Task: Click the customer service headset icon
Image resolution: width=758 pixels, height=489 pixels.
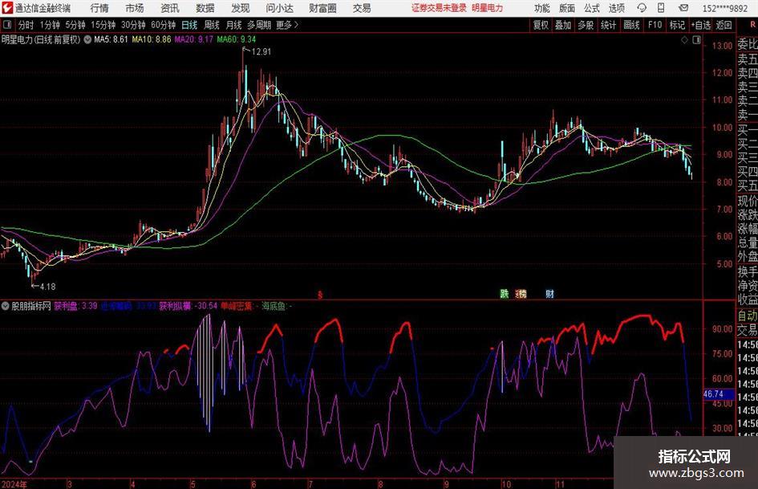Action: 642,8
